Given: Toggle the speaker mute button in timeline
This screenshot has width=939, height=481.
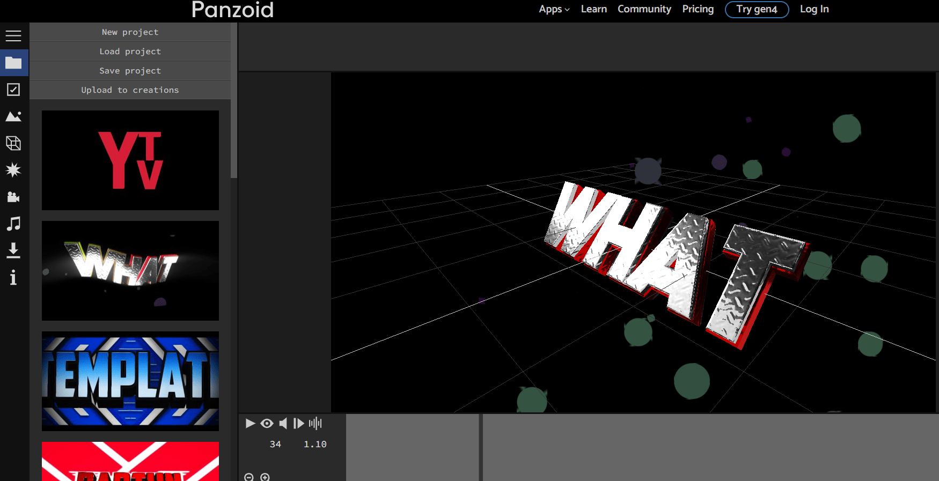Looking at the screenshot, I should point(283,424).
